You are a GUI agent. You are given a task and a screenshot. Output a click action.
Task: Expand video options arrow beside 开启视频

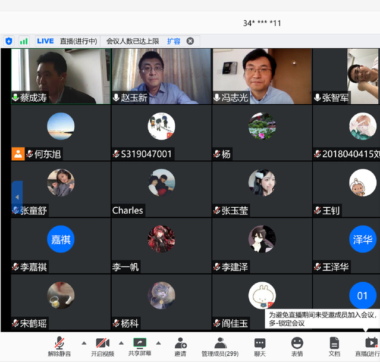coord(121,343)
